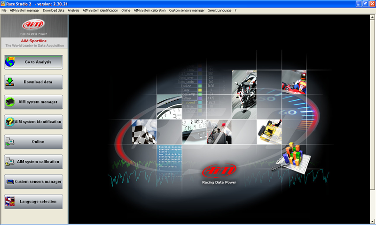This screenshot has height=225, width=376.
Task: Click the checkered flag photo tile
Action: click(144, 132)
